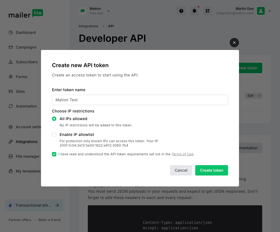The image size is (280, 232).
Task: Click the Create token button
Action: pos(211,170)
